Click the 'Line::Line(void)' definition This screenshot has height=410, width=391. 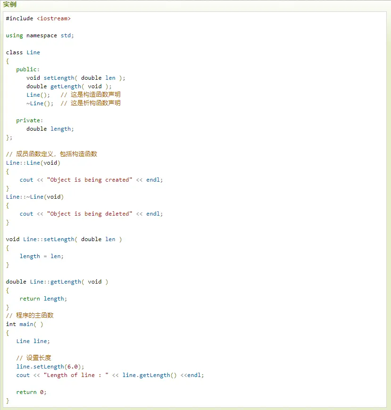pos(33,163)
